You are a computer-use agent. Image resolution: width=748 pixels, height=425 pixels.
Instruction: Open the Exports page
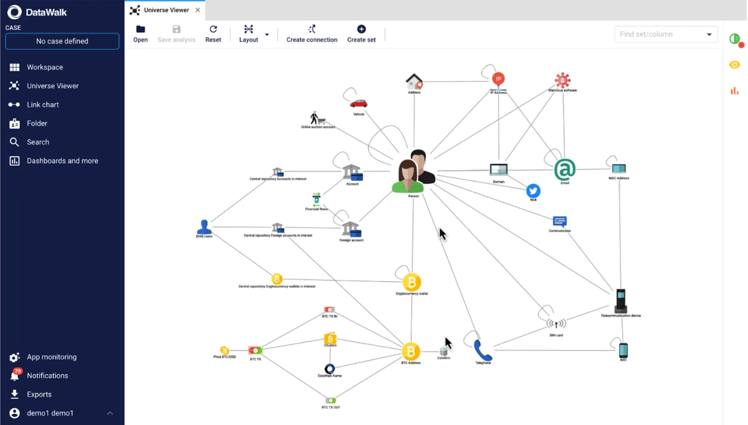[39, 394]
